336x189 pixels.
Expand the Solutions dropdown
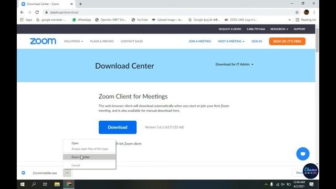tap(73, 41)
